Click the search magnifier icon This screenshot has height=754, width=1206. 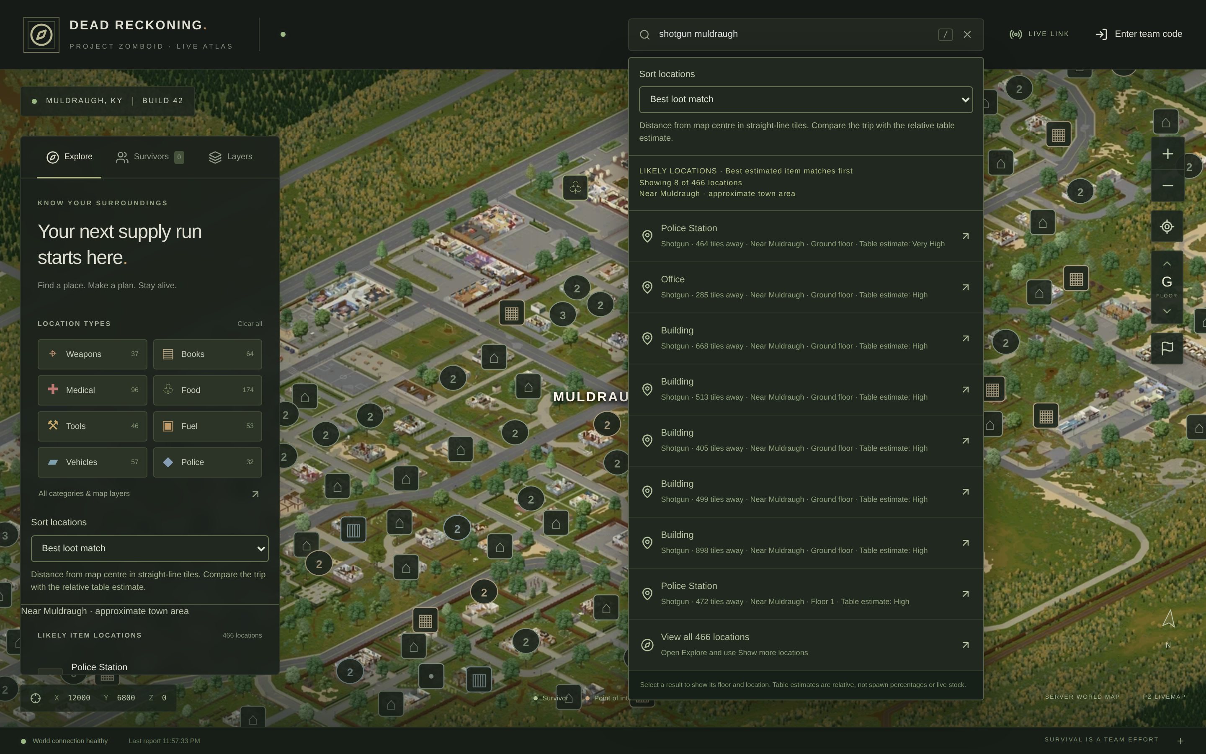pos(644,34)
